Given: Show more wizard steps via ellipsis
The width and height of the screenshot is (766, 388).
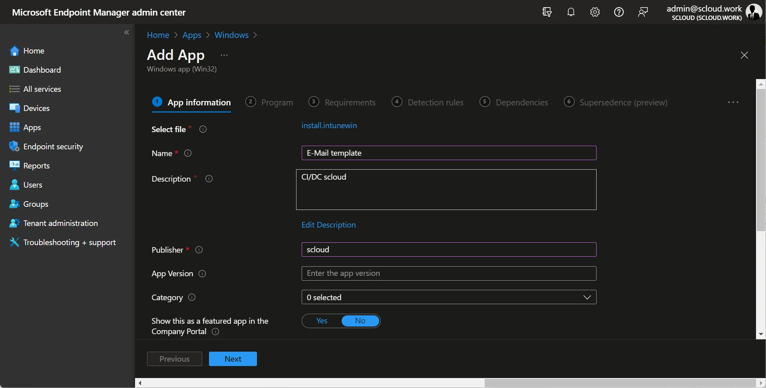Looking at the screenshot, I should point(733,102).
